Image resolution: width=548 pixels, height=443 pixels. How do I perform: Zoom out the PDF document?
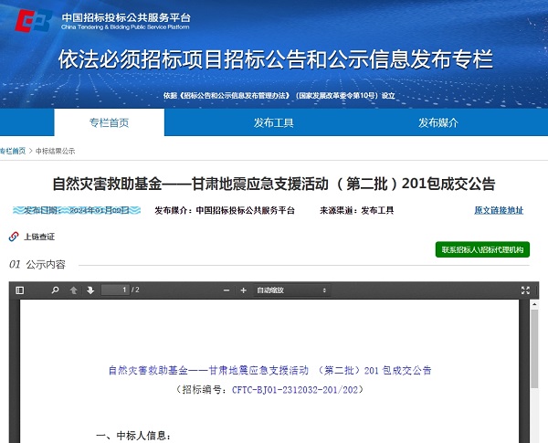point(226,290)
